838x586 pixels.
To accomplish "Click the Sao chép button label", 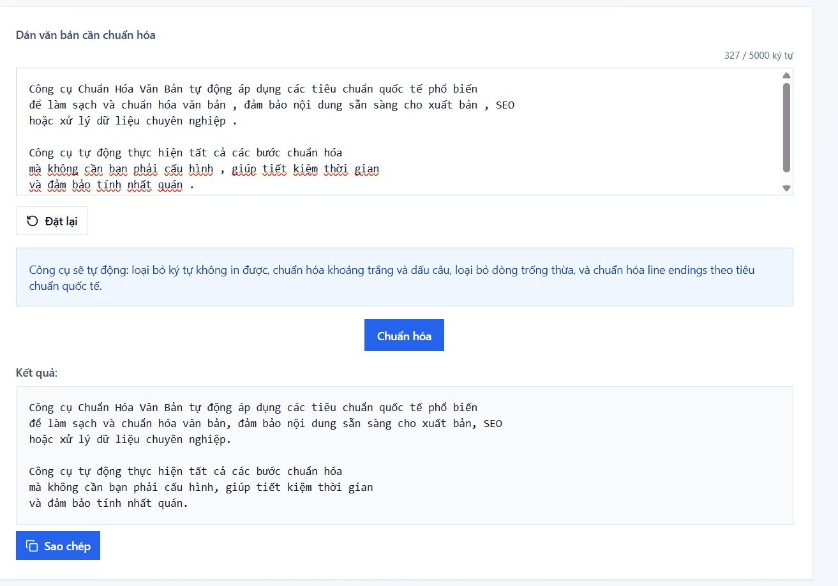I will point(67,546).
